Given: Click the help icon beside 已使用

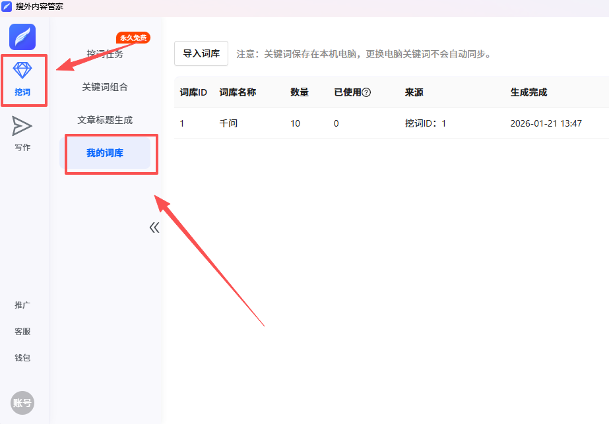Looking at the screenshot, I should click(x=366, y=92).
